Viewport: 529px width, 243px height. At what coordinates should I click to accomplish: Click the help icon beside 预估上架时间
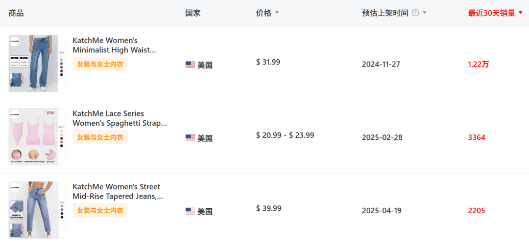415,13
